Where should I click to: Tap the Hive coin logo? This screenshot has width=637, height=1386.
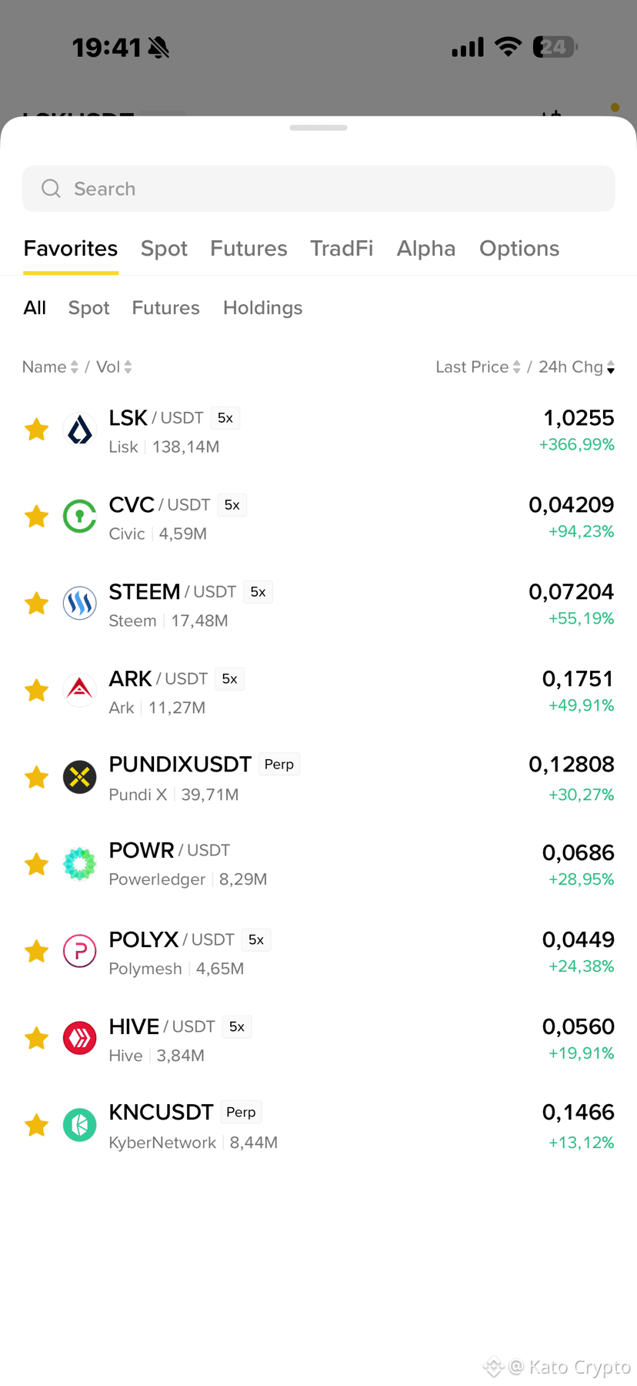pyautogui.click(x=79, y=1039)
